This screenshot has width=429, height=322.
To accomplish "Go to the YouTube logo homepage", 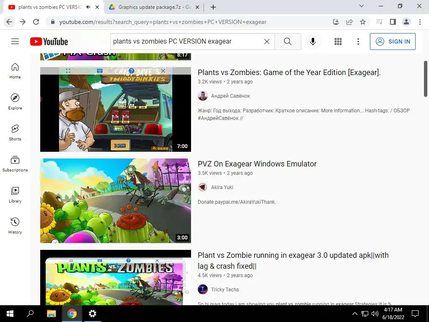I will [49, 42].
